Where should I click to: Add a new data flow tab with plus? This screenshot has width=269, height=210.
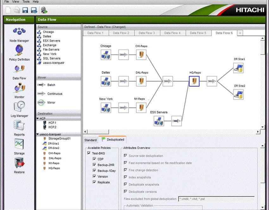pyautogui.click(x=240, y=33)
